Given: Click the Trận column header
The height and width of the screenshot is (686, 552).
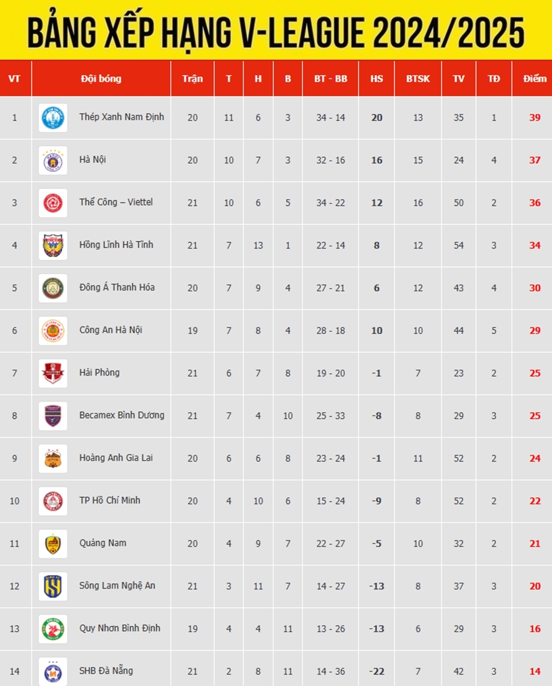Looking at the screenshot, I should click(193, 78).
